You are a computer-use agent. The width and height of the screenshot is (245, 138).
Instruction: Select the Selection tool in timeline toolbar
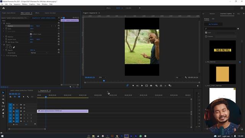coord(3,92)
